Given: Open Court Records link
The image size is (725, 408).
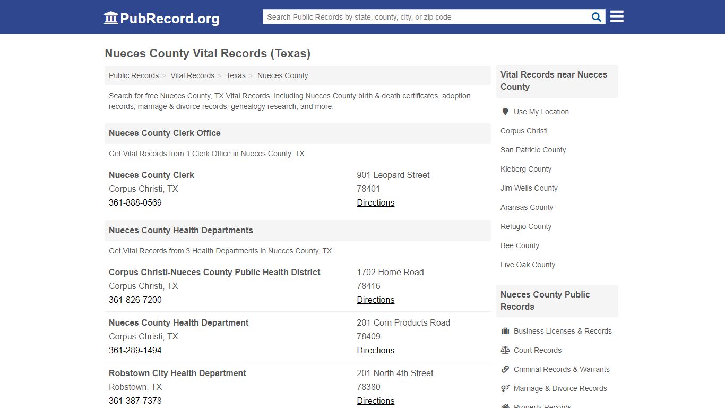Looking at the screenshot, I should click(x=537, y=350).
